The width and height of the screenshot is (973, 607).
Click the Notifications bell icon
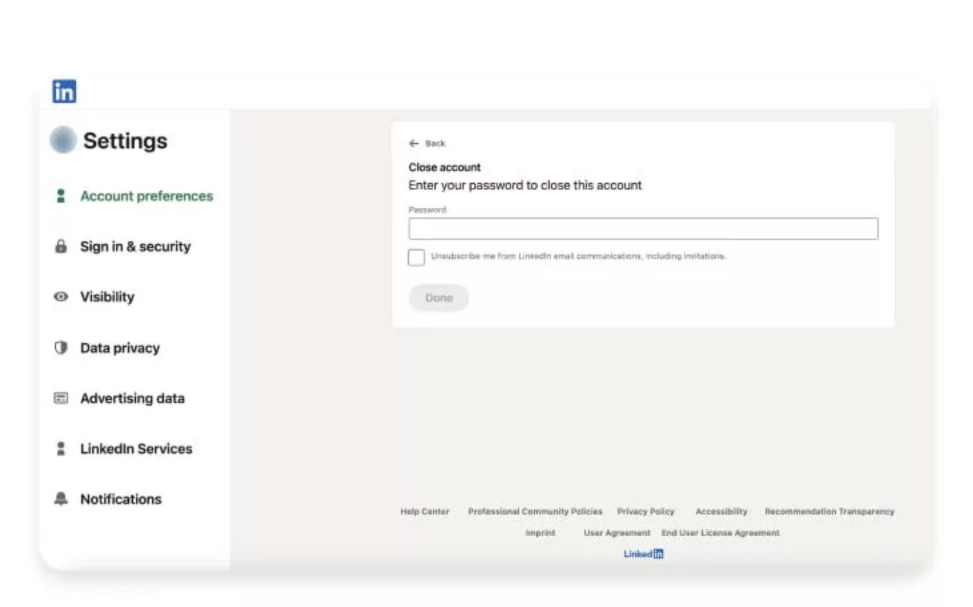coord(61,499)
